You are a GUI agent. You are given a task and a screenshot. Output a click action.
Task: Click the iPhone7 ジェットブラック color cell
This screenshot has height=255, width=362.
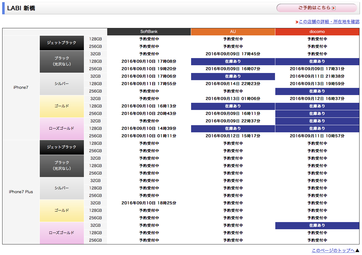(62, 43)
